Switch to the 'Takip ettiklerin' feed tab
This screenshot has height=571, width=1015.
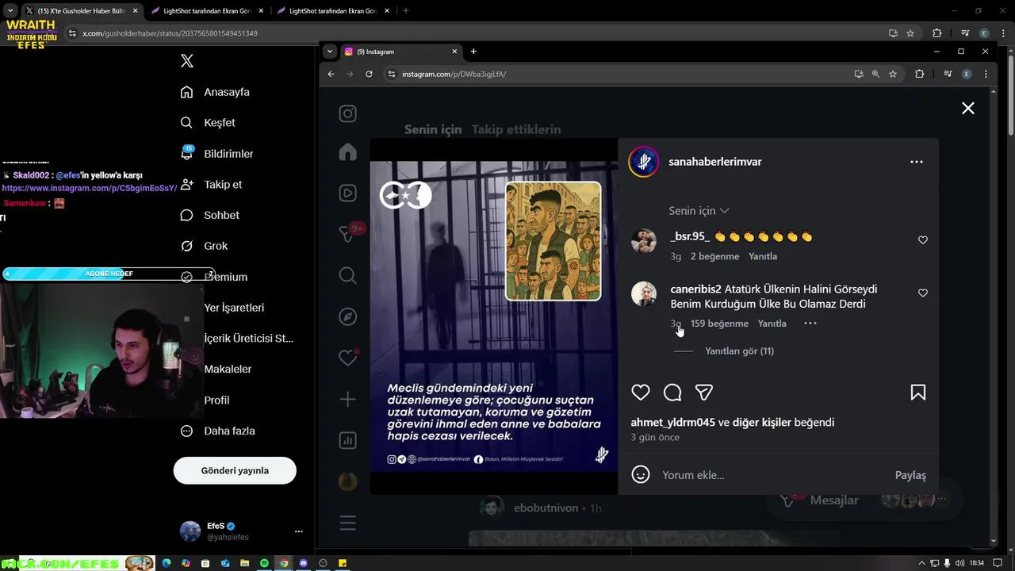[x=515, y=129]
